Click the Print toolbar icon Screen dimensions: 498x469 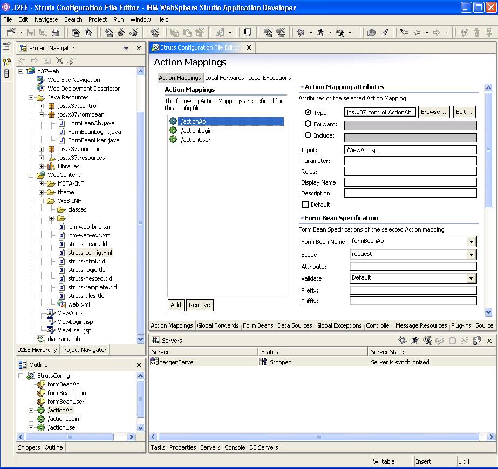tap(56, 32)
